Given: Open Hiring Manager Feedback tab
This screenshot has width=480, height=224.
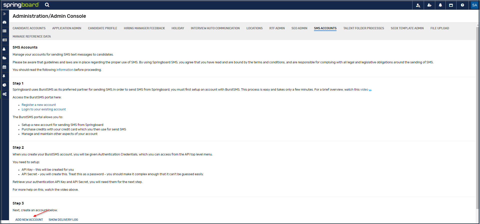Looking at the screenshot, I should [x=144, y=28].
